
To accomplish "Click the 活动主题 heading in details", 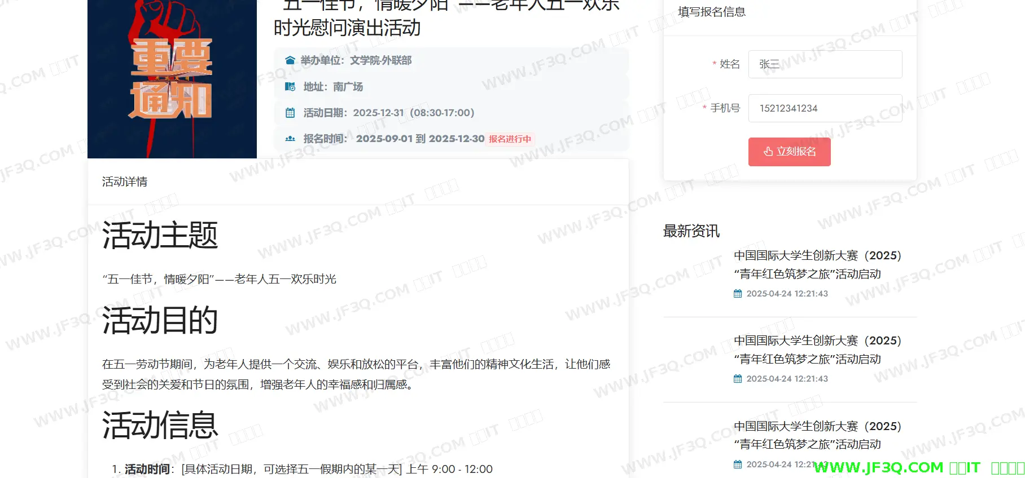I will [160, 235].
